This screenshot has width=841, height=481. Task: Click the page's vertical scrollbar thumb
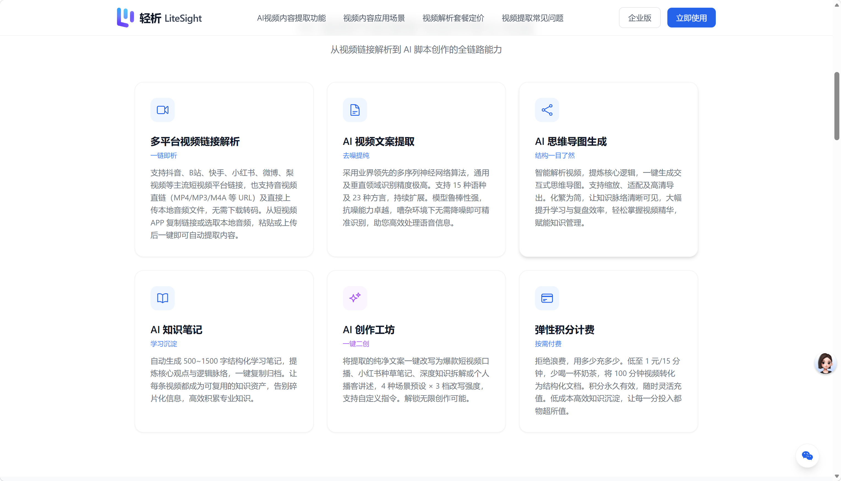(x=837, y=106)
